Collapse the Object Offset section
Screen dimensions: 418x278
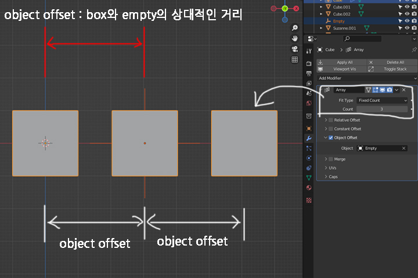(x=326, y=137)
